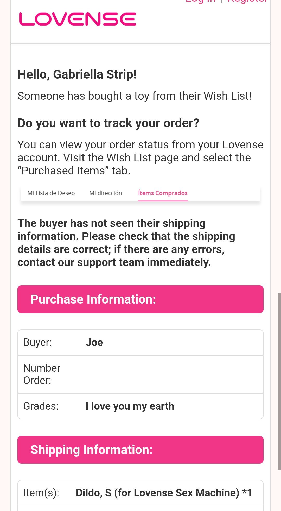
Task: Click the order status instructions paragraph
Action: coord(140,157)
